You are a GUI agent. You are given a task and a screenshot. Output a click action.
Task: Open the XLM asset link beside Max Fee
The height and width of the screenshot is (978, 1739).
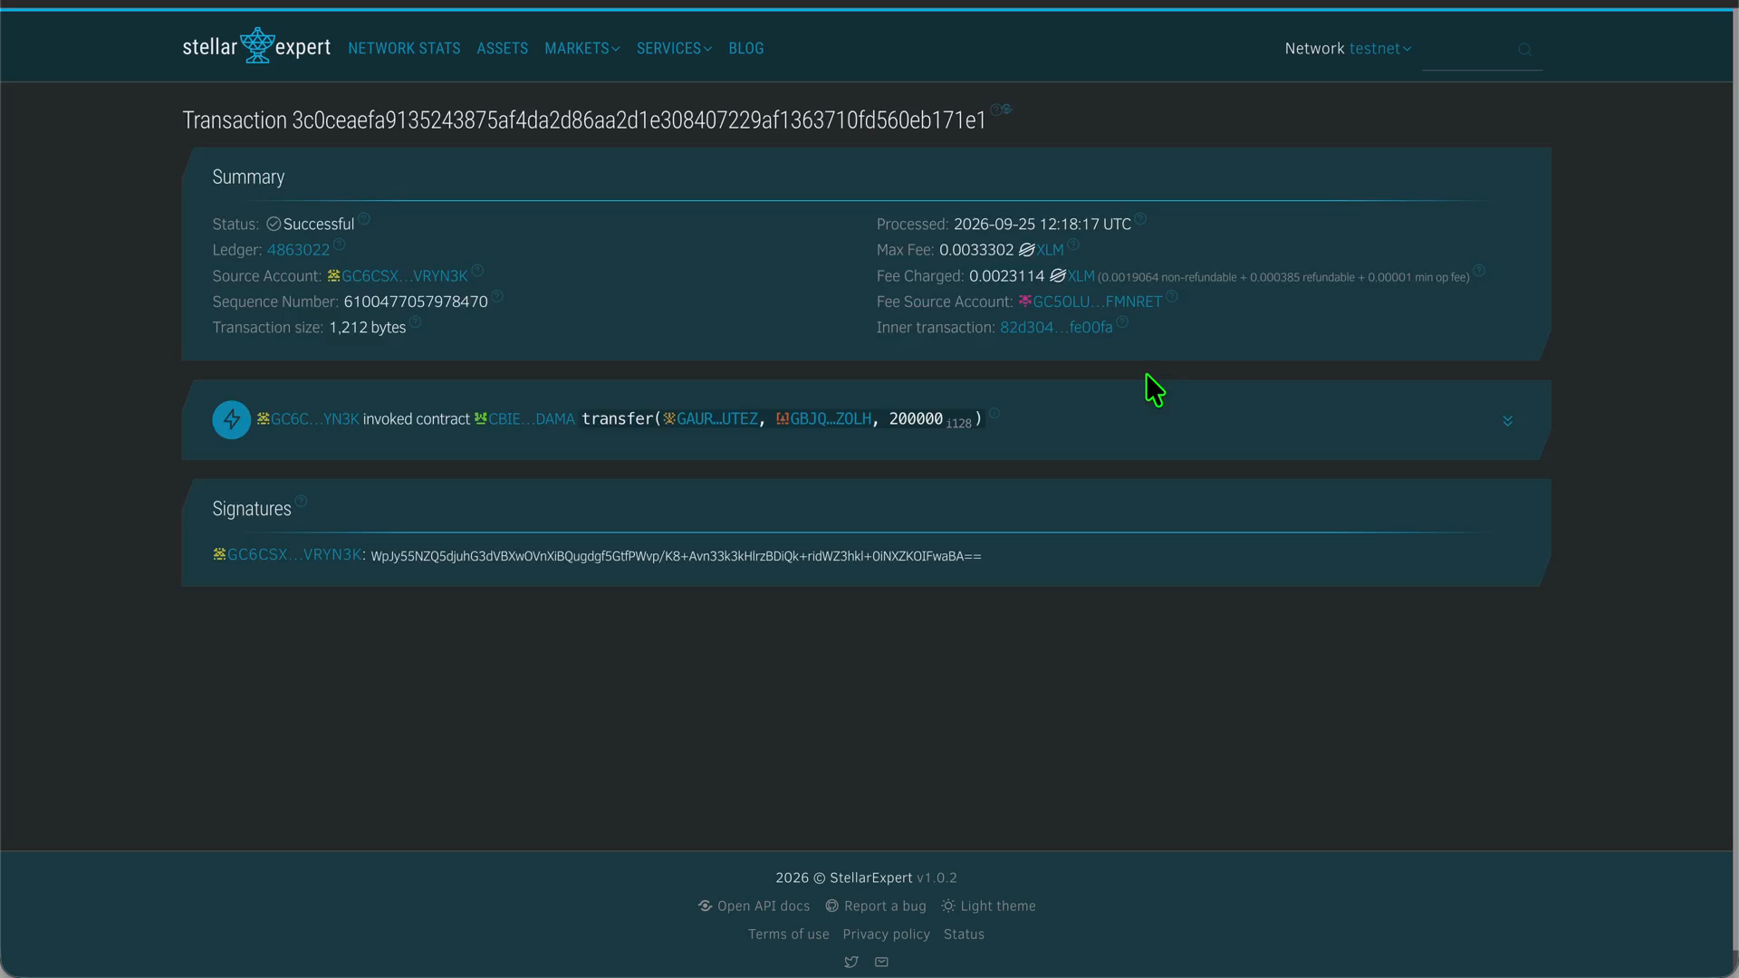click(1041, 250)
